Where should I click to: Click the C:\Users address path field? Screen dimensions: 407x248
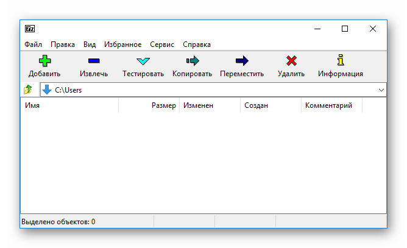click(x=213, y=90)
